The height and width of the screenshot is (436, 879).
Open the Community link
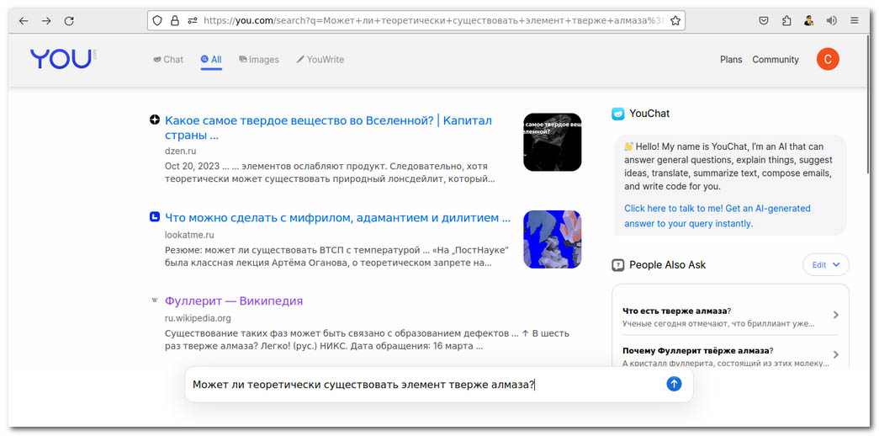click(x=776, y=60)
